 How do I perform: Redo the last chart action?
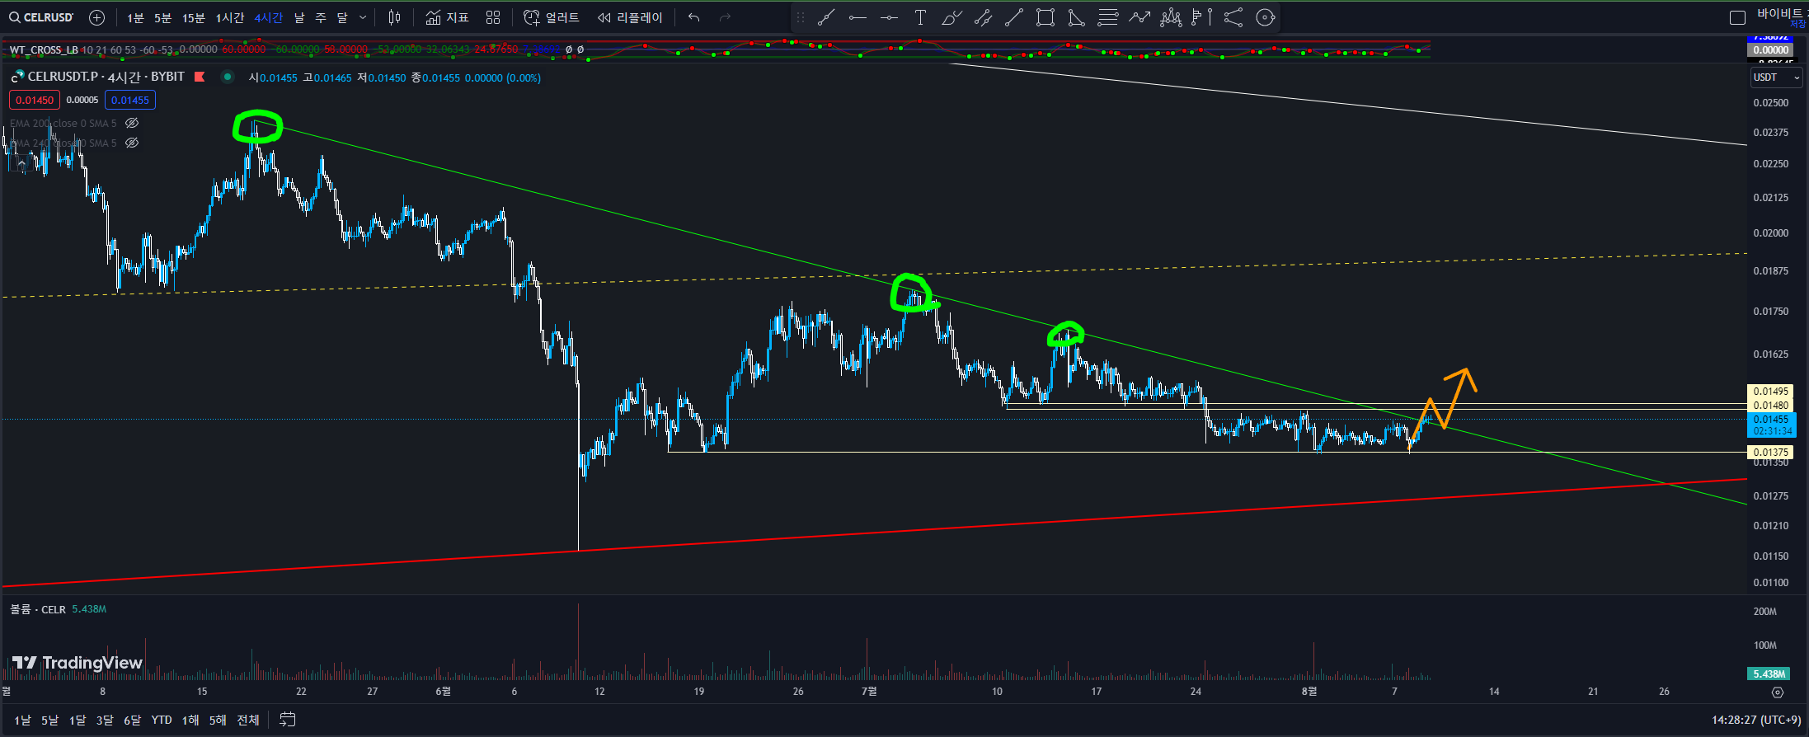725,17
